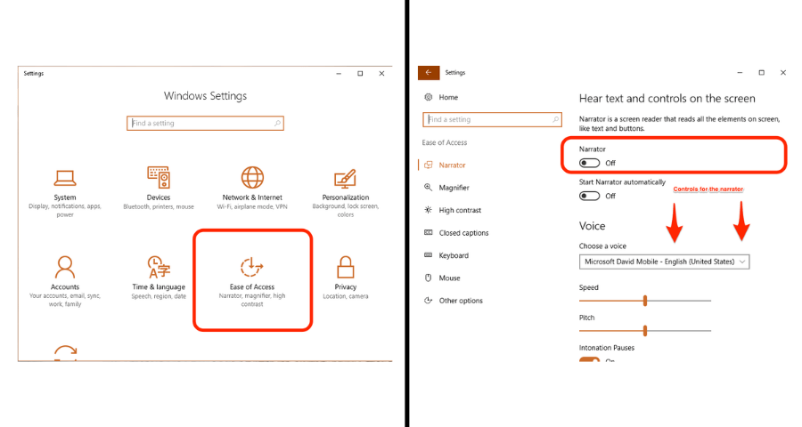This screenshot has width=802, height=427.
Task: Click Find a setting field above Ease of Access
Action: pyautogui.click(x=492, y=119)
